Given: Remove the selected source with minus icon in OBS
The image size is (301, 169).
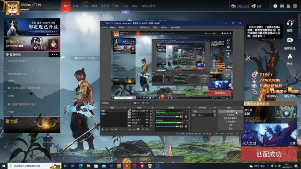Looking at the screenshot, I should [x=134, y=129].
